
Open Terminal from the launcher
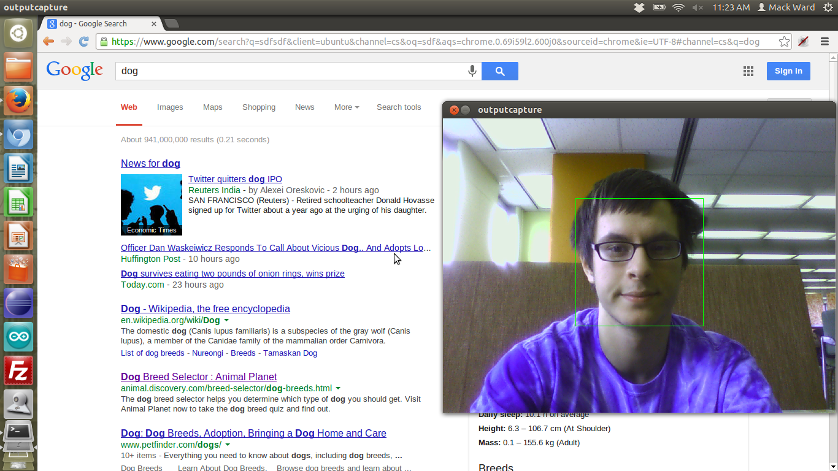pyautogui.click(x=18, y=433)
